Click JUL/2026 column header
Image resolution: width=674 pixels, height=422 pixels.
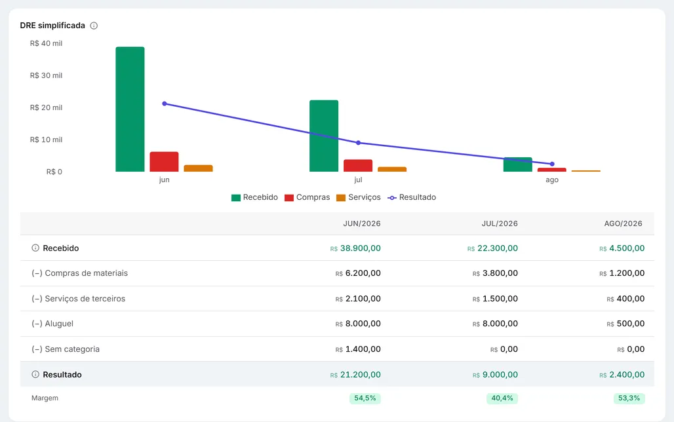point(500,223)
